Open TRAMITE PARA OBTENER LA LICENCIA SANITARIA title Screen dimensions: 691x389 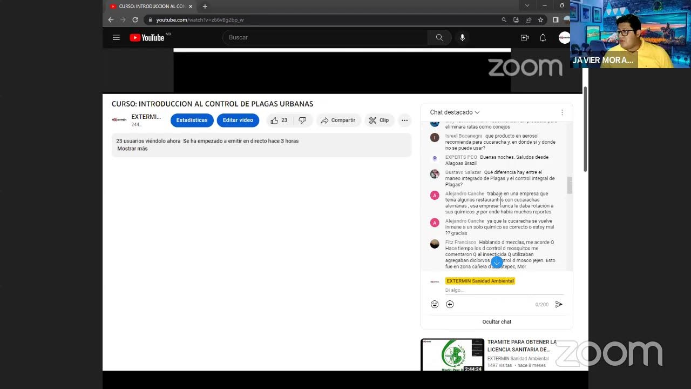(522, 346)
